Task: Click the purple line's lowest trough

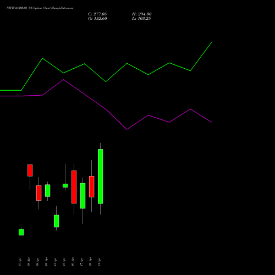Action: point(127,129)
